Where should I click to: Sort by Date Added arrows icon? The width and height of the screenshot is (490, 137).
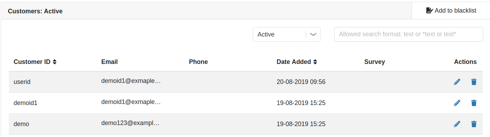coord(315,62)
